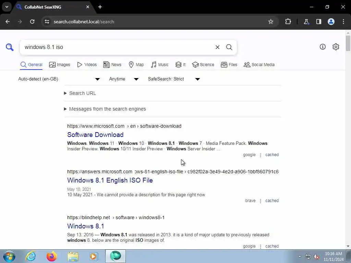
Task: Open the Software Download result link
Action: [x=95, y=135]
